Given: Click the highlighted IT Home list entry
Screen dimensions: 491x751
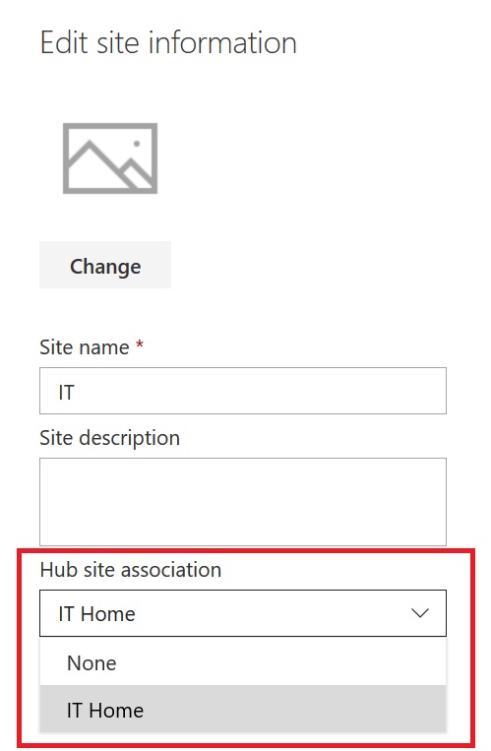Looking at the screenshot, I should coord(243,710).
